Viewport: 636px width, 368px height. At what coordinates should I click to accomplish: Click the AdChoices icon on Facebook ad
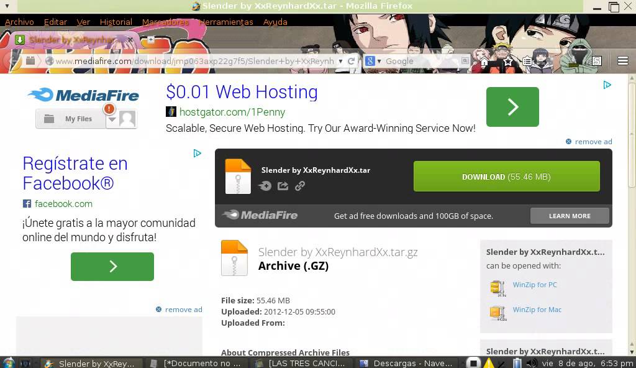pos(197,153)
